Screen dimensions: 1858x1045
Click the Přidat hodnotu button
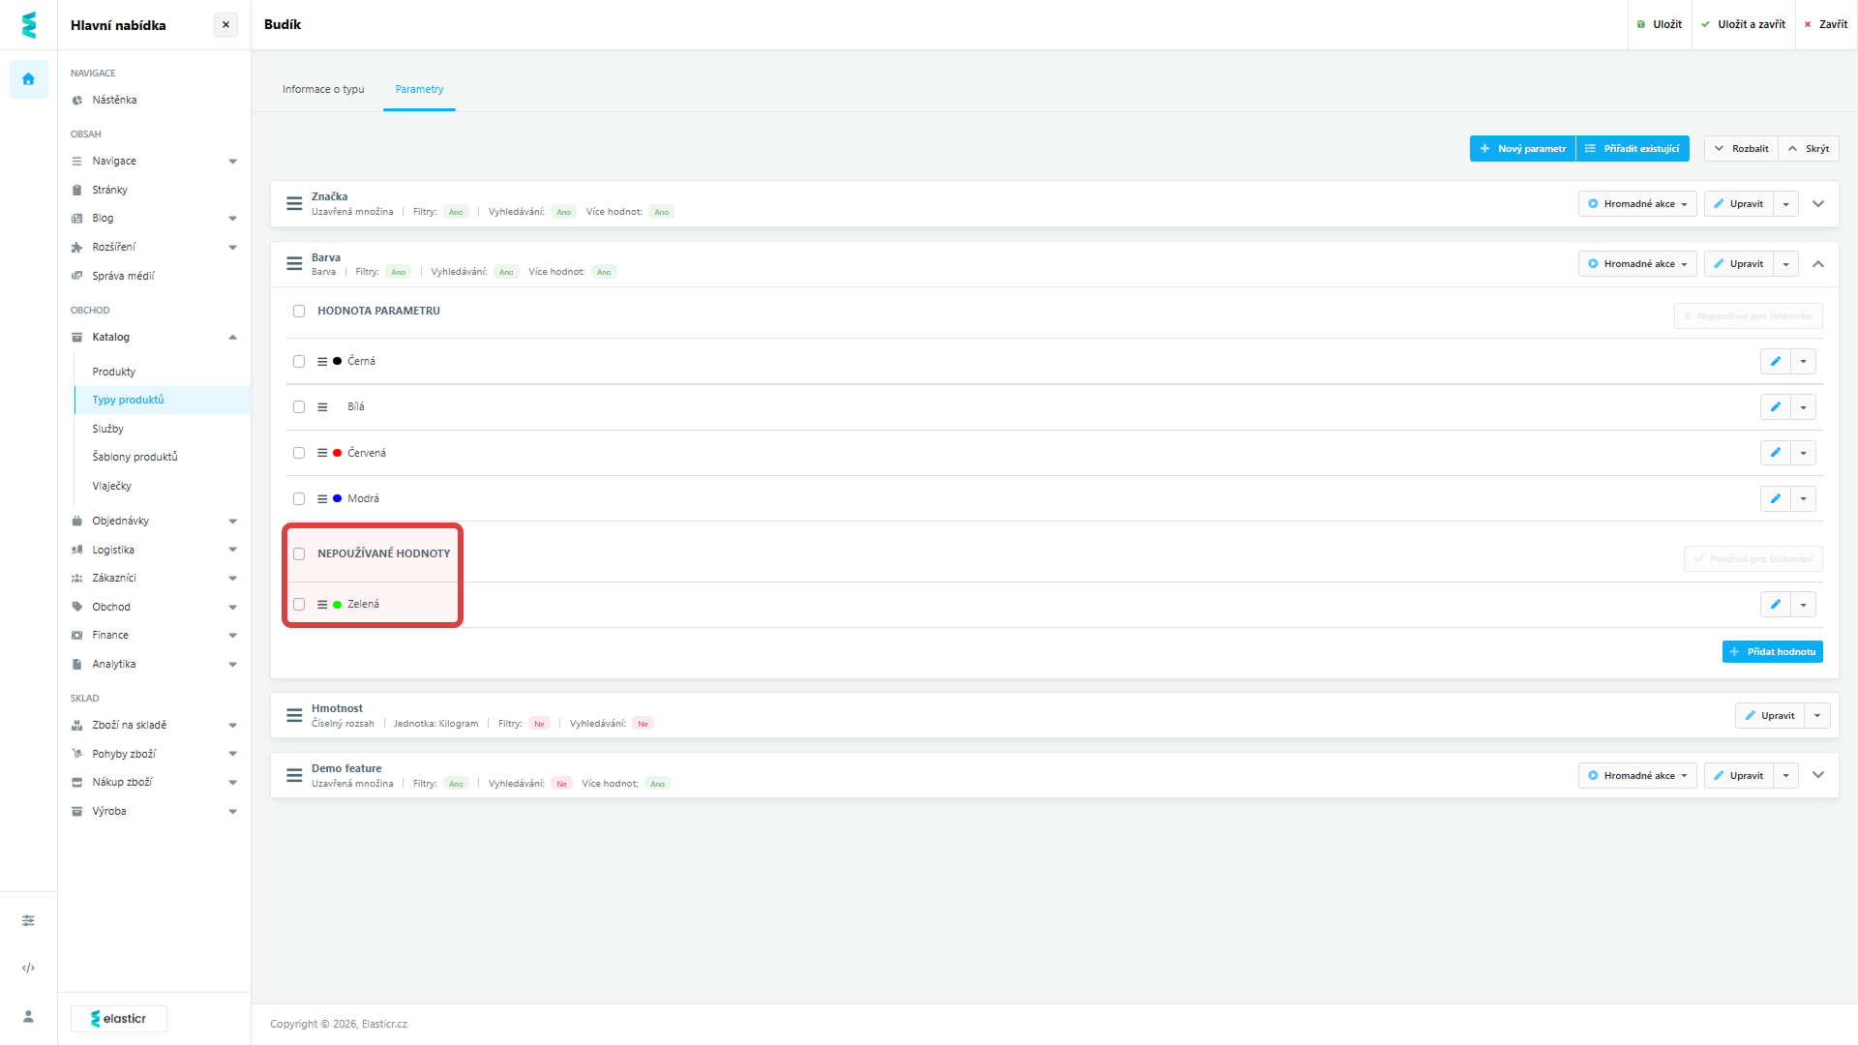point(1772,652)
